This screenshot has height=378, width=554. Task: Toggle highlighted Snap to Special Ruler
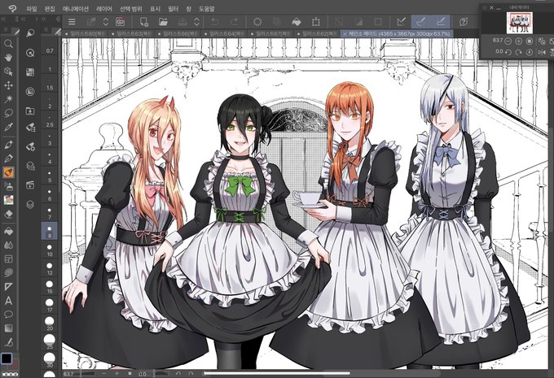pos(421,22)
